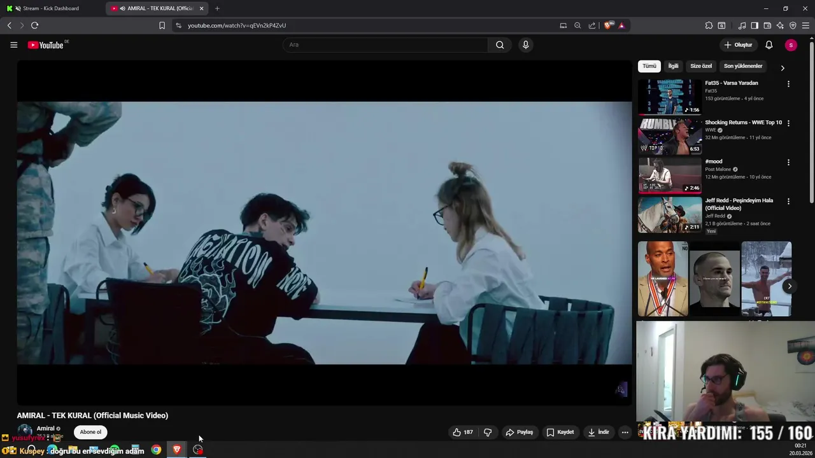The width and height of the screenshot is (815, 458).
Task: Open the media control music-note icon
Action: click(742, 25)
